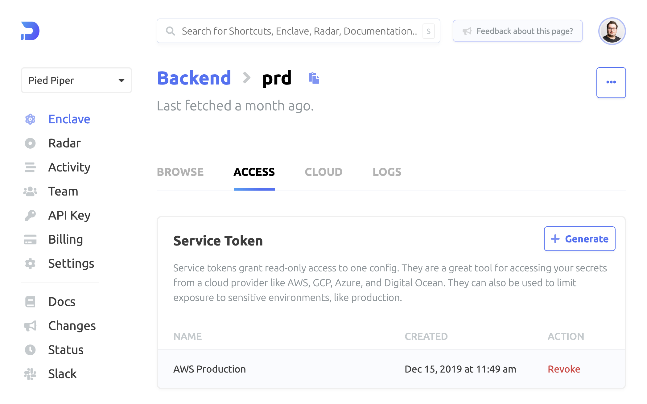Revoke the AWS Production token

[563, 369]
